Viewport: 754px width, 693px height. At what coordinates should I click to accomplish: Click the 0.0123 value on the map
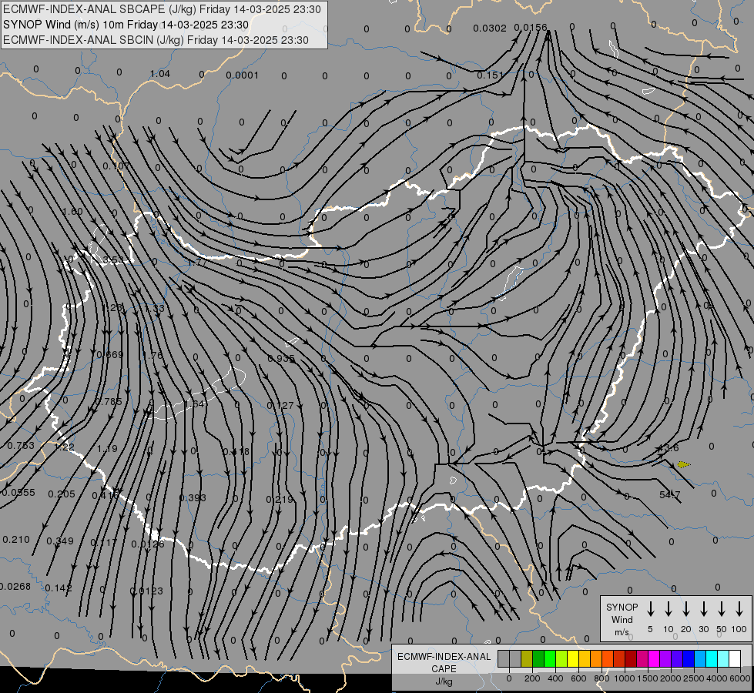point(146,591)
